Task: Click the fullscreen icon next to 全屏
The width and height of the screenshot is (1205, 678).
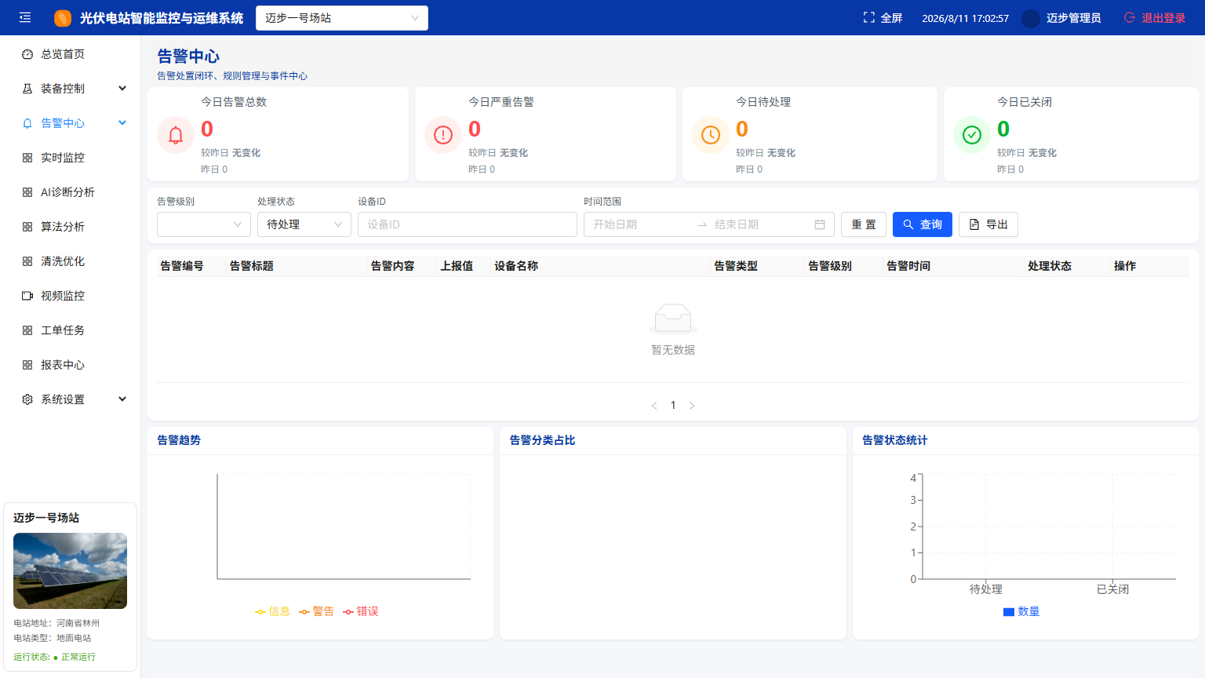Action: coord(868,17)
